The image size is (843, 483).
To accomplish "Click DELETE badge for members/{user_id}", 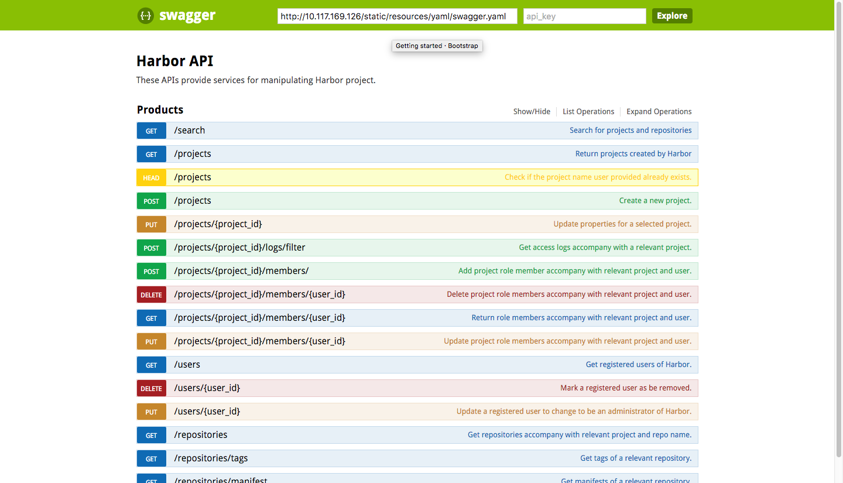I will coord(152,294).
